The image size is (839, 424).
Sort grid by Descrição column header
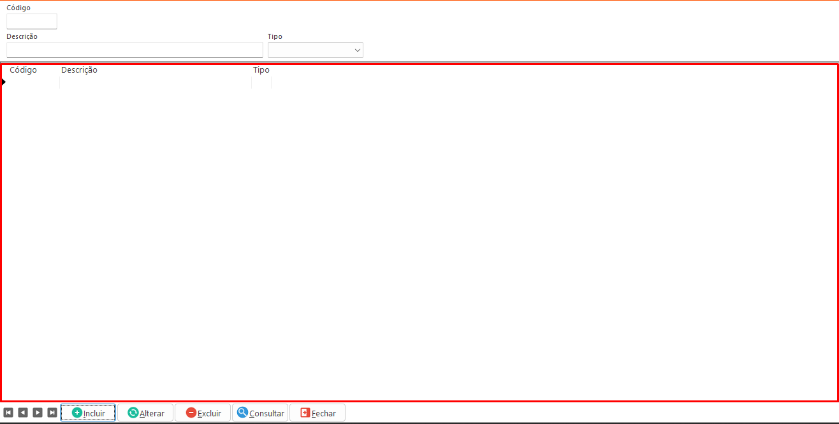79,70
